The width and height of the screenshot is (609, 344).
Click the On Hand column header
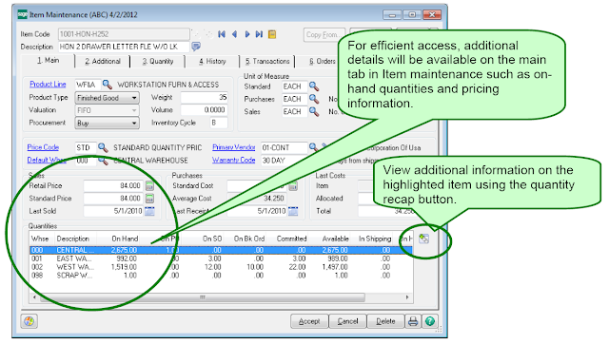(x=125, y=239)
